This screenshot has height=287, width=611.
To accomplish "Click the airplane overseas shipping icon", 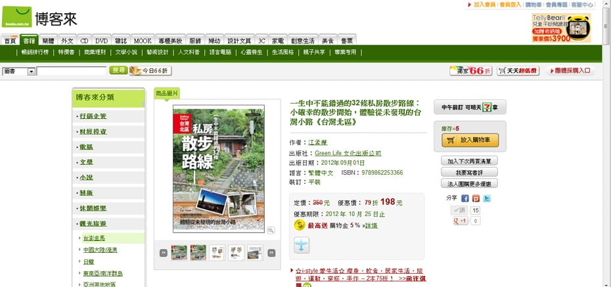I will pos(301,244).
